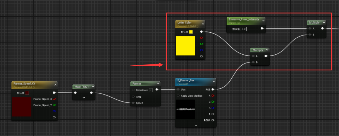The height and width of the screenshot is (136, 339).
Task: Select the Mask(RG) node title
Action: click(82, 87)
